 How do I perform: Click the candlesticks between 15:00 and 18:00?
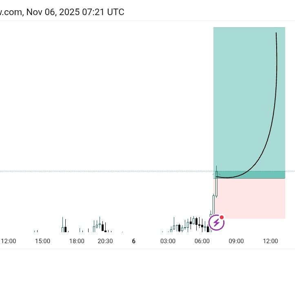tap(64, 228)
